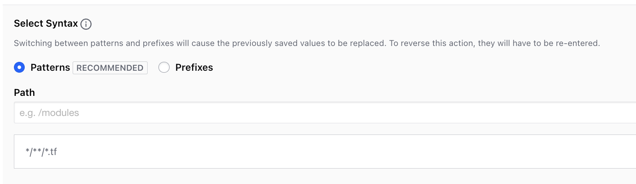Focus the Path input field
This screenshot has width=636, height=184.
(309, 112)
